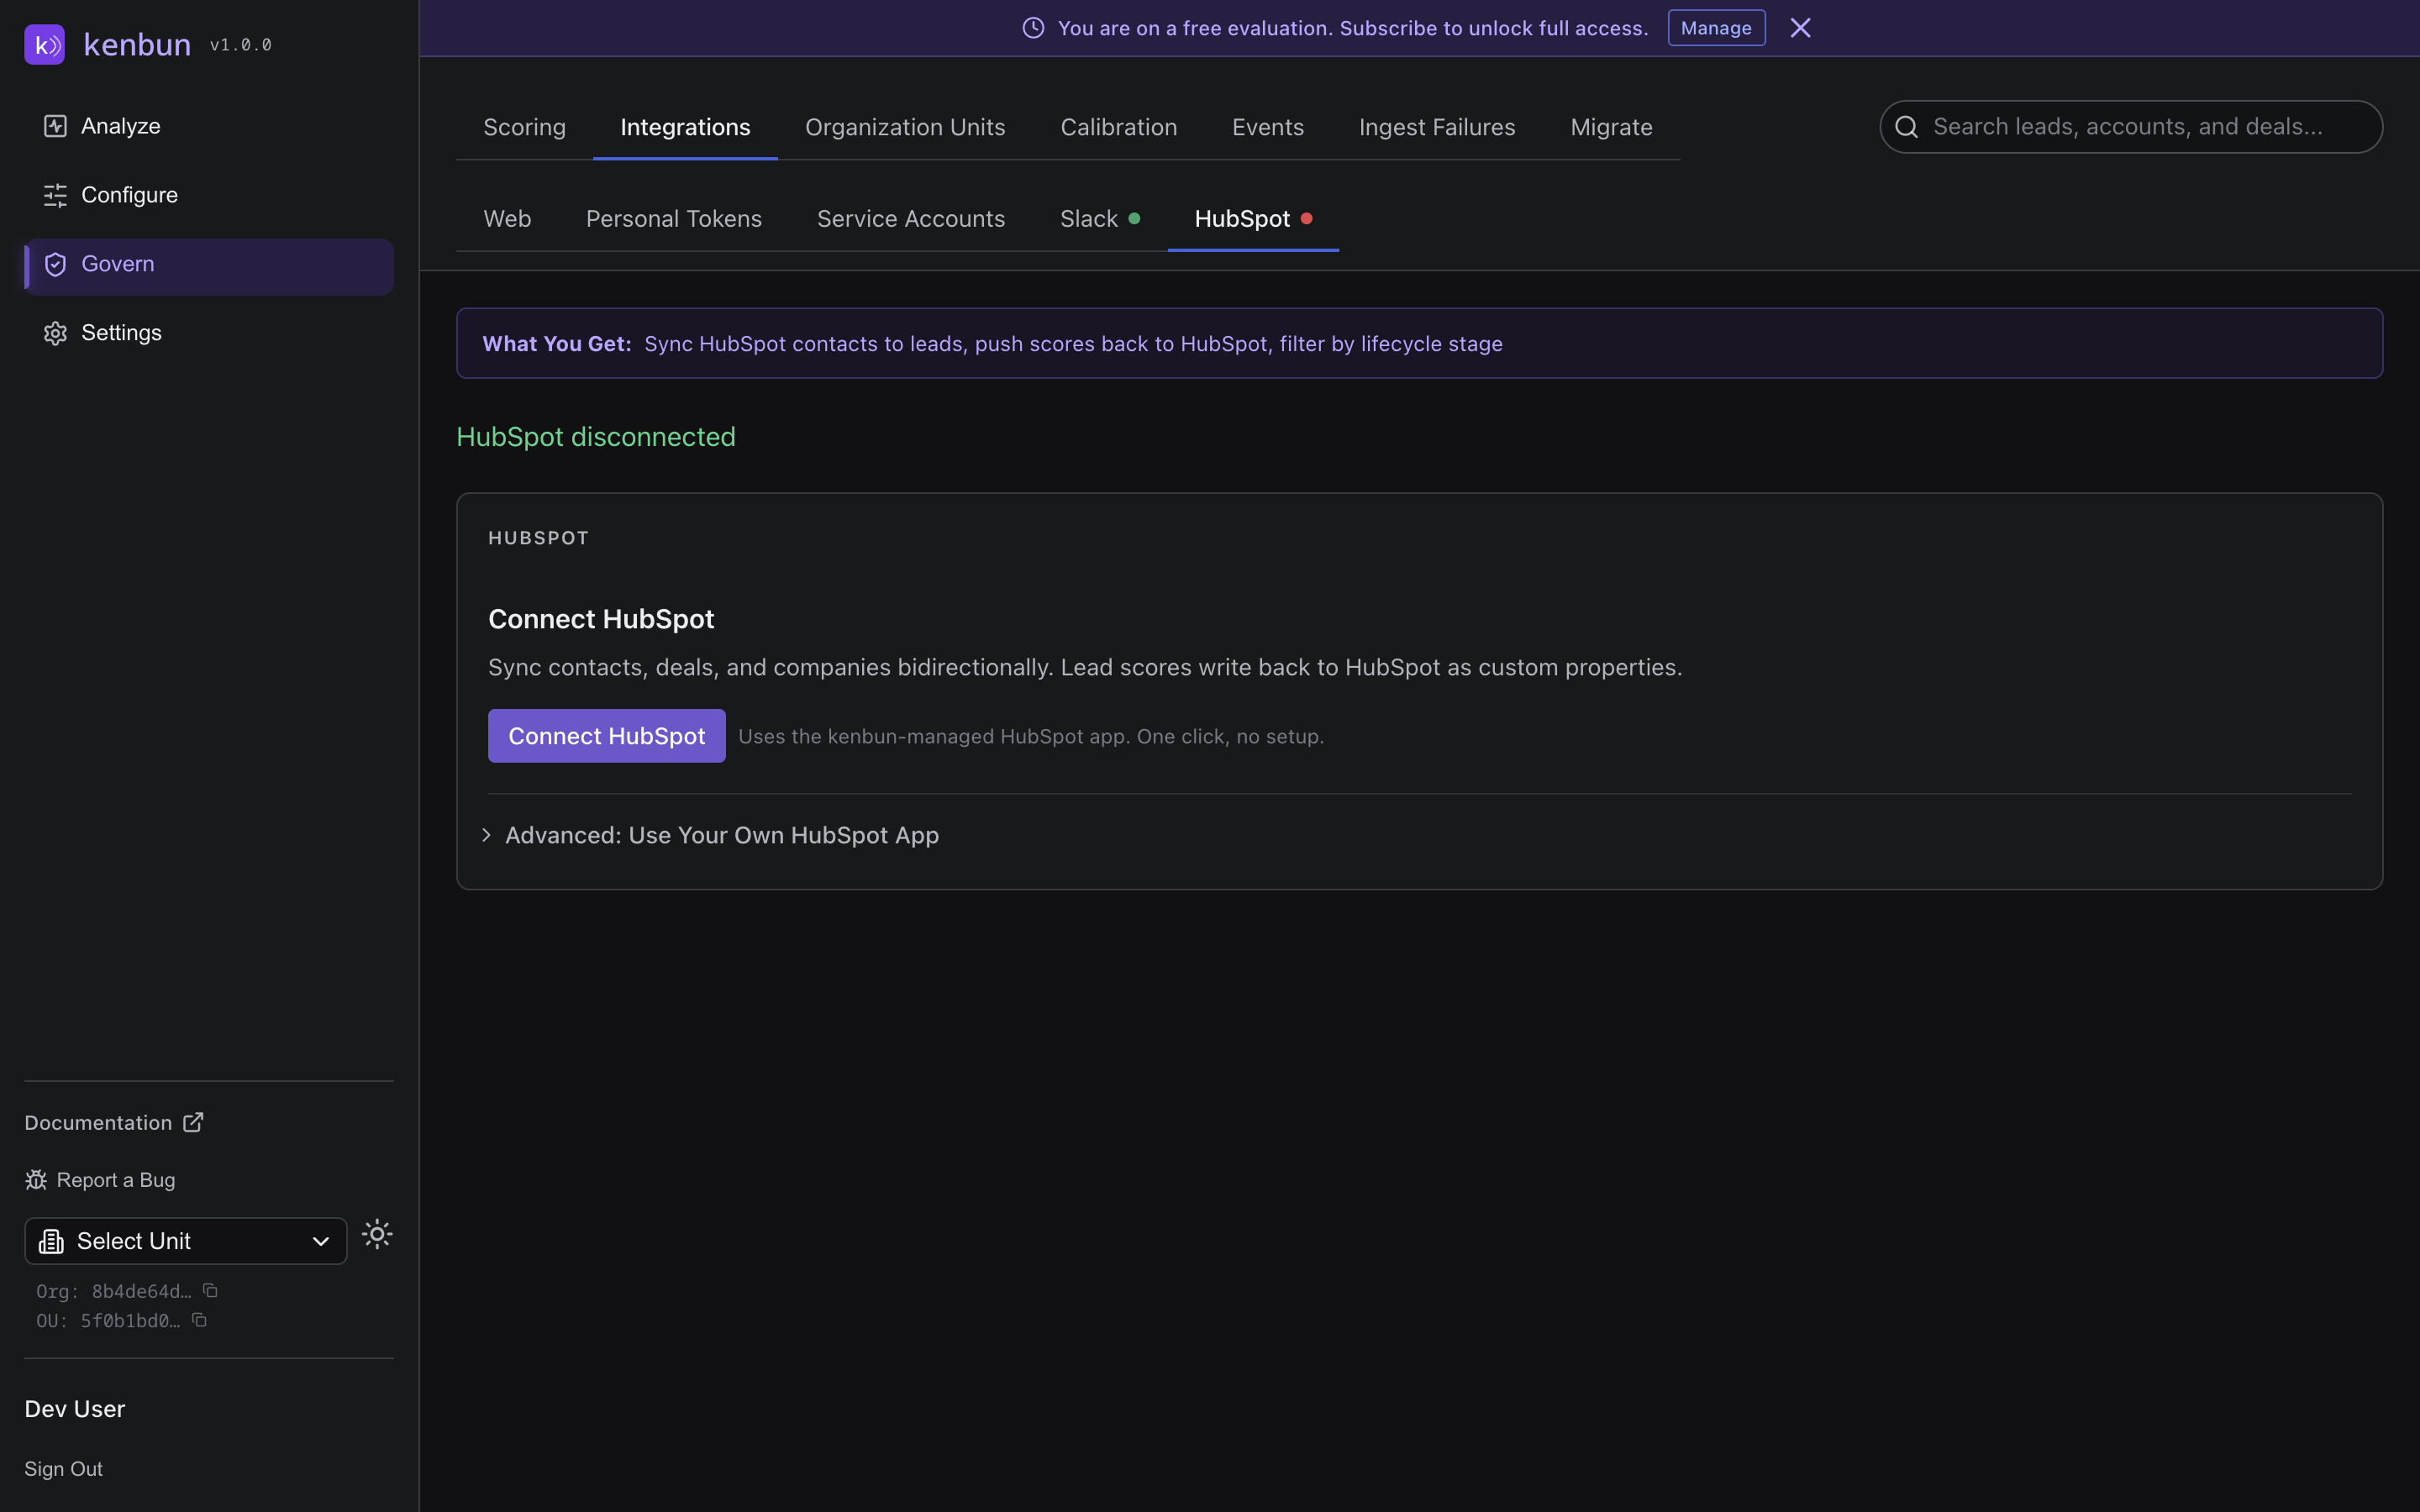Select the Integrations tab
The image size is (2420, 1512).
pos(685,127)
